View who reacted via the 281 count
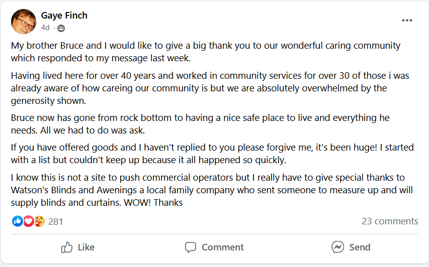Viewport: 429px width, 267px height. click(x=56, y=221)
